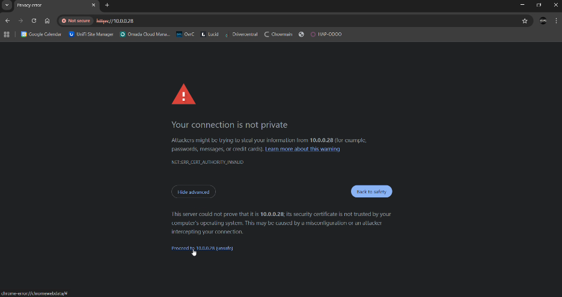Image resolution: width=562 pixels, height=297 pixels.
Task: Reload the current page
Action: tap(34, 20)
